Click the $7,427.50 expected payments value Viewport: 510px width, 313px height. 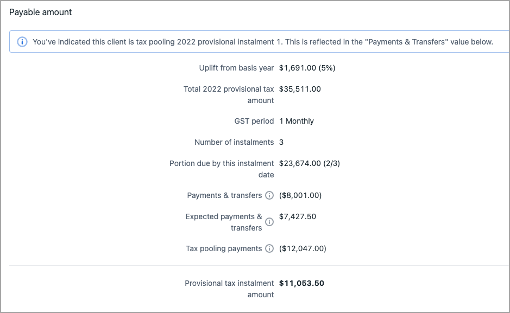pyautogui.click(x=298, y=216)
